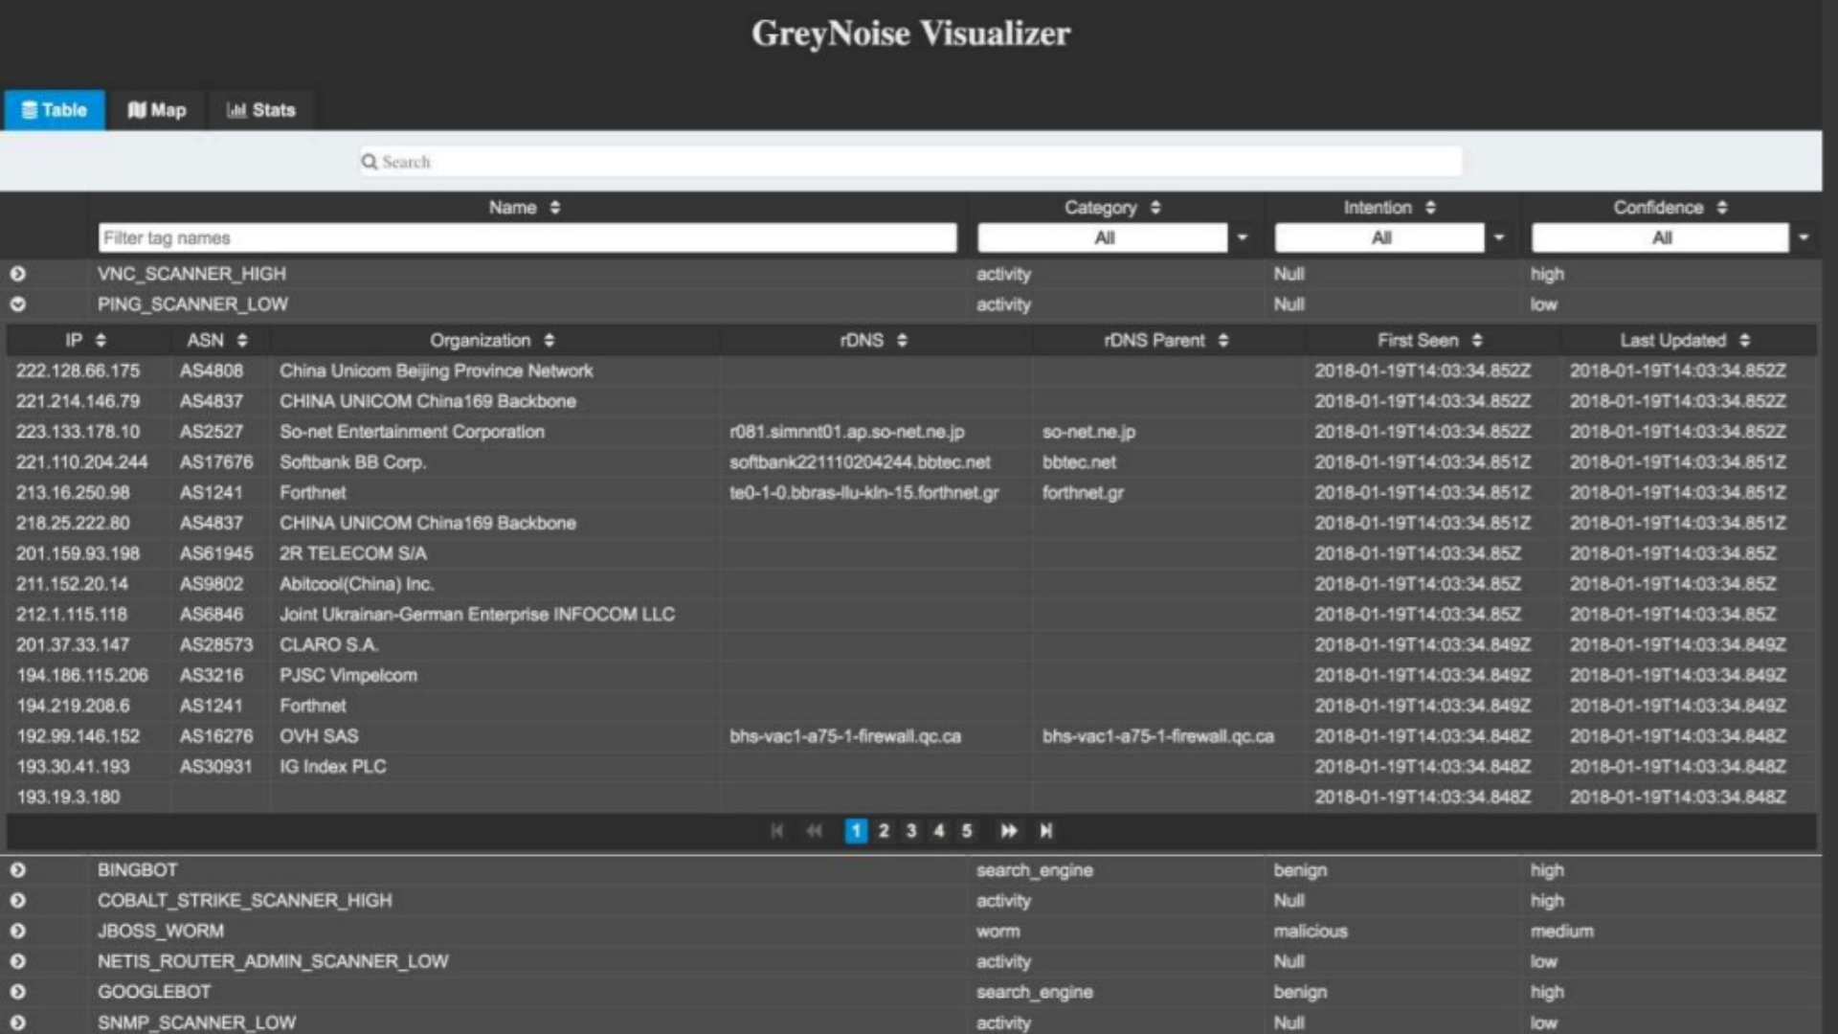The height and width of the screenshot is (1034, 1838).
Task: Click PJSC Vimpelcom organization cell
Action: 348,676
